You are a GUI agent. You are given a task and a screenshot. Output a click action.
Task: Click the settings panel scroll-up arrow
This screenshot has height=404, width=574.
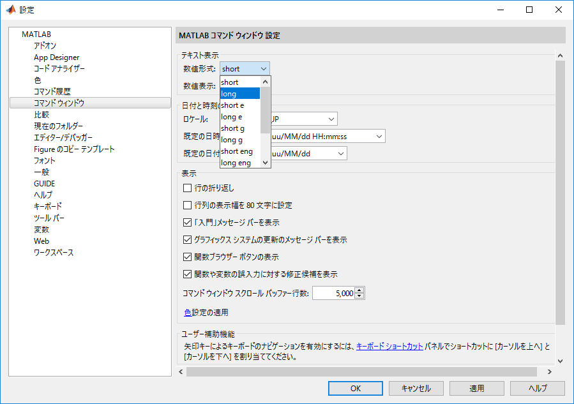pyautogui.click(x=560, y=56)
